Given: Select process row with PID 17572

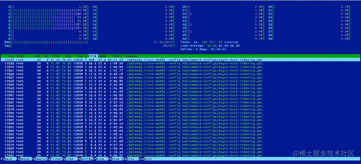Looking at the screenshot, I should tap(180, 67).
